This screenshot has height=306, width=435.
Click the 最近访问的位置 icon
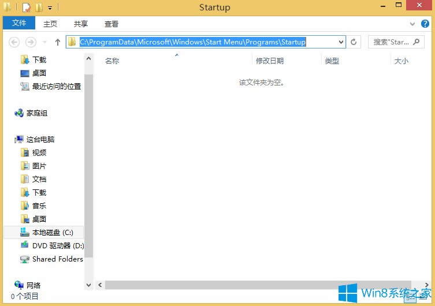[x=25, y=86]
